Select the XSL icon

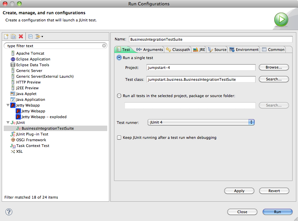(13, 151)
